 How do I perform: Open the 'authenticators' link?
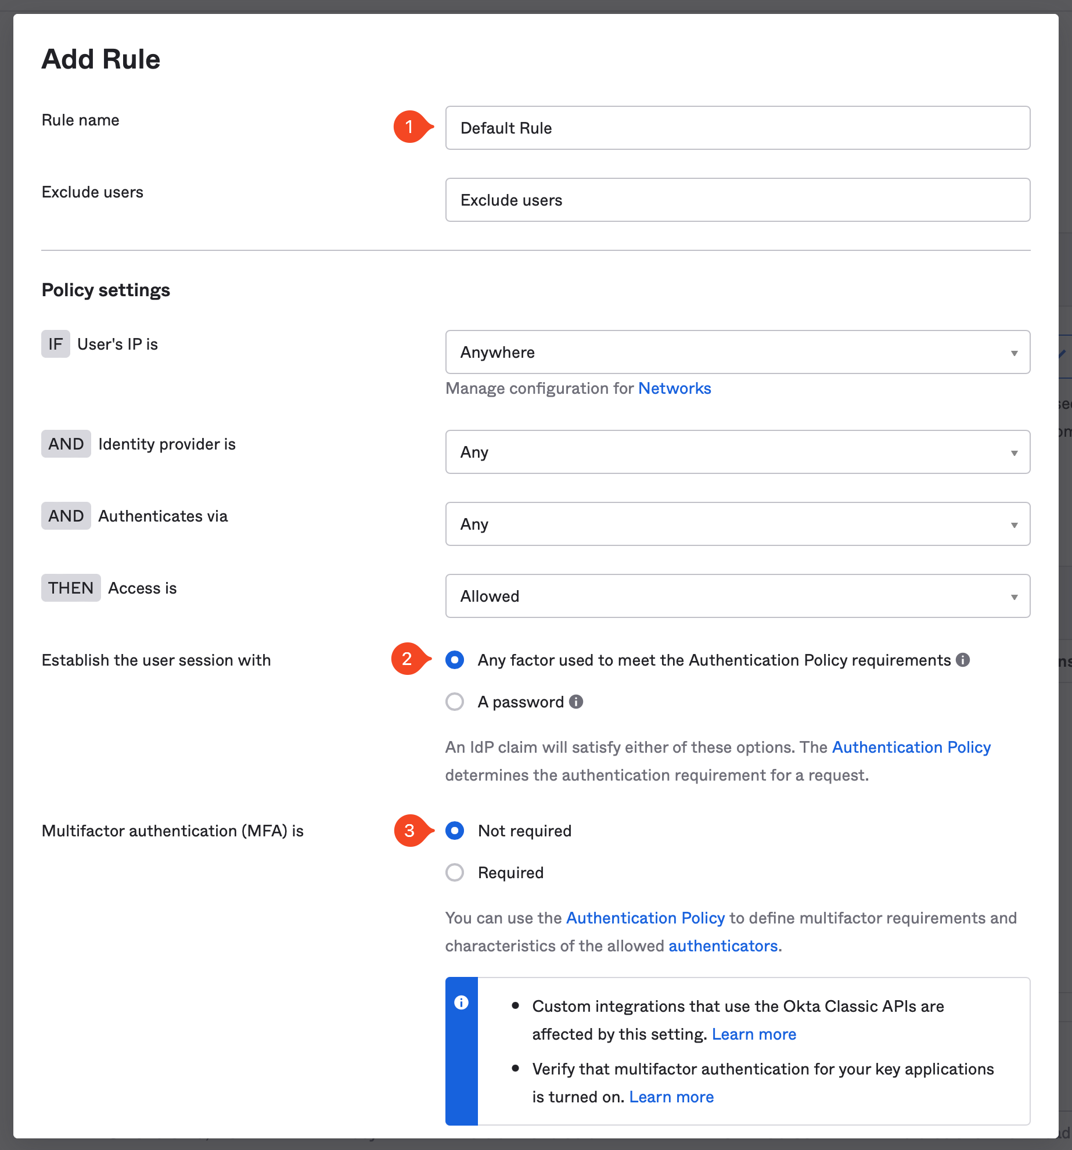[x=723, y=946]
